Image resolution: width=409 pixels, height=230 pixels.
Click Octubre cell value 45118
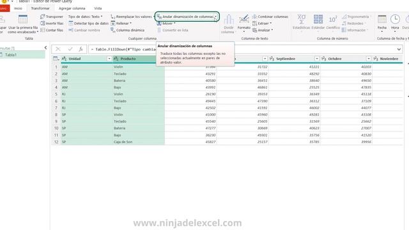pos(346,94)
